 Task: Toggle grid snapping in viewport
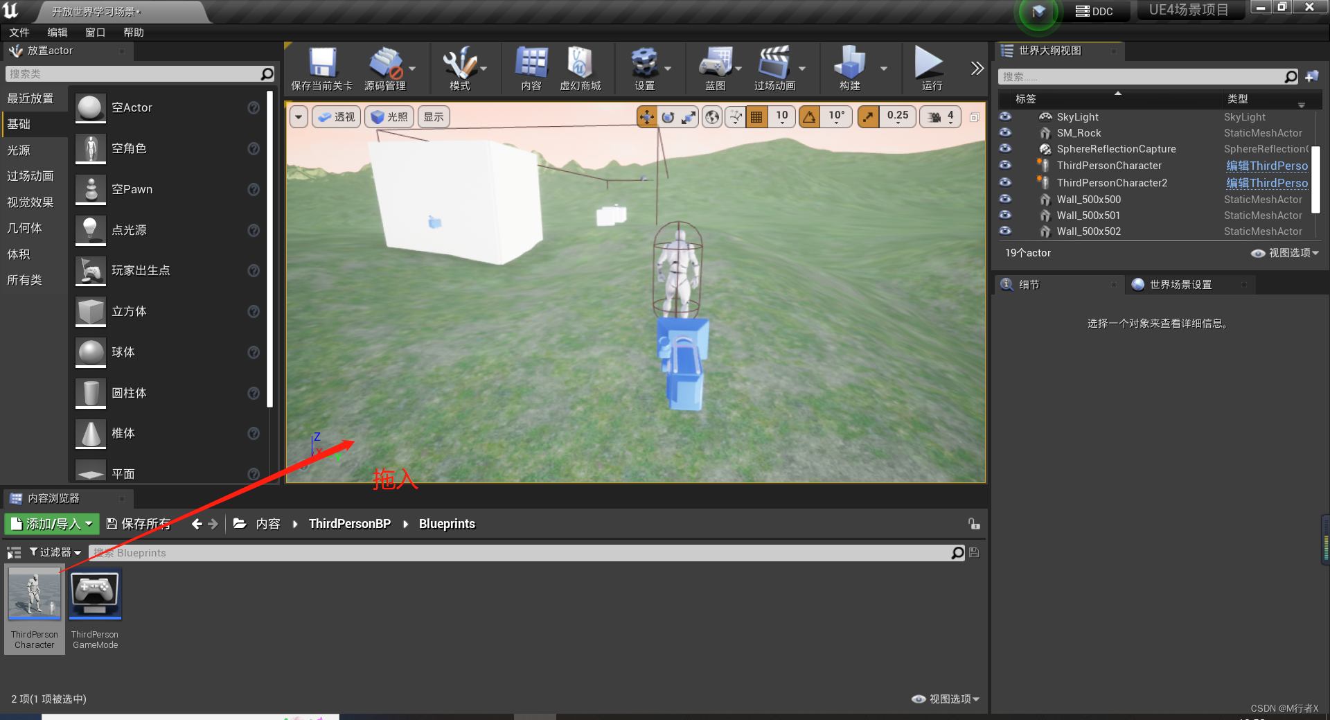point(756,117)
